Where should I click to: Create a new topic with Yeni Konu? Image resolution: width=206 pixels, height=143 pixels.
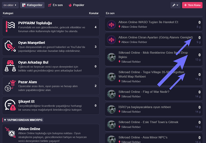[x=192, y=5]
